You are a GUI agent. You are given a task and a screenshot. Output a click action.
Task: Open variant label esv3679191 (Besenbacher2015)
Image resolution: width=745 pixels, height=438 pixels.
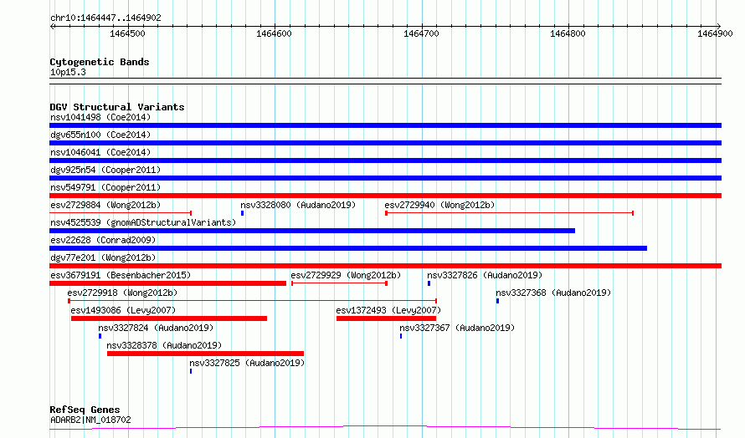click(121, 275)
